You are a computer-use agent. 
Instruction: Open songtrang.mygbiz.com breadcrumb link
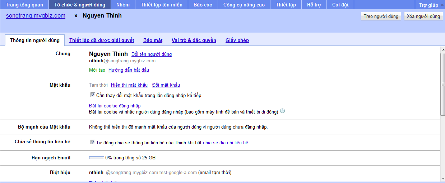tap(36, 16)
